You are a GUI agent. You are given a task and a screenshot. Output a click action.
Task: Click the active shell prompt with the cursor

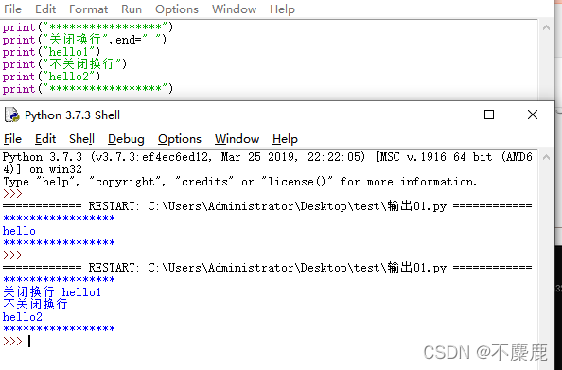16,341
